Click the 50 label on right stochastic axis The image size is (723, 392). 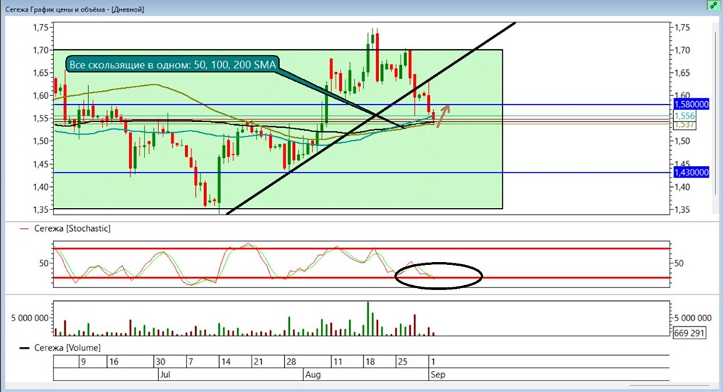tap(679, 263)
